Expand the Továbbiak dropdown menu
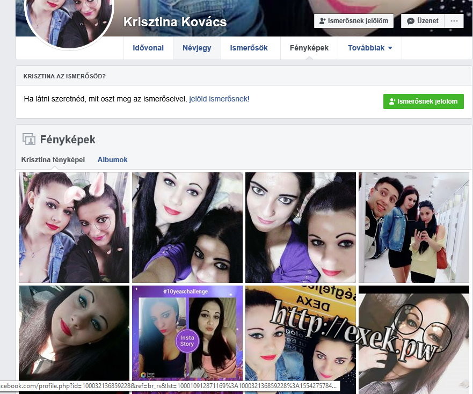The image size is (473, 394). [x=370, y=48]
